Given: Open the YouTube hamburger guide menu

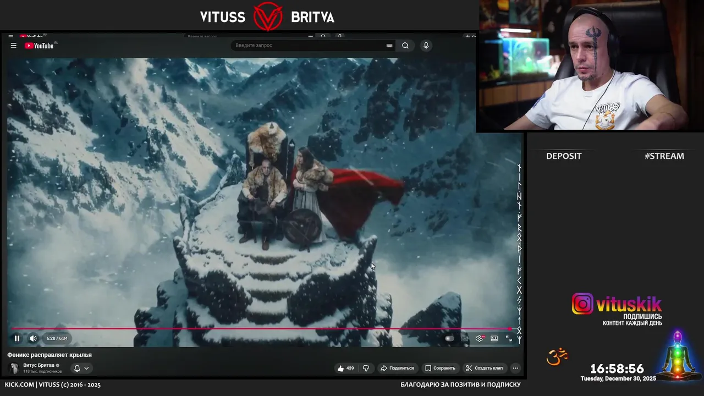Looking at the screenshot, I should (x=13, y=46).
